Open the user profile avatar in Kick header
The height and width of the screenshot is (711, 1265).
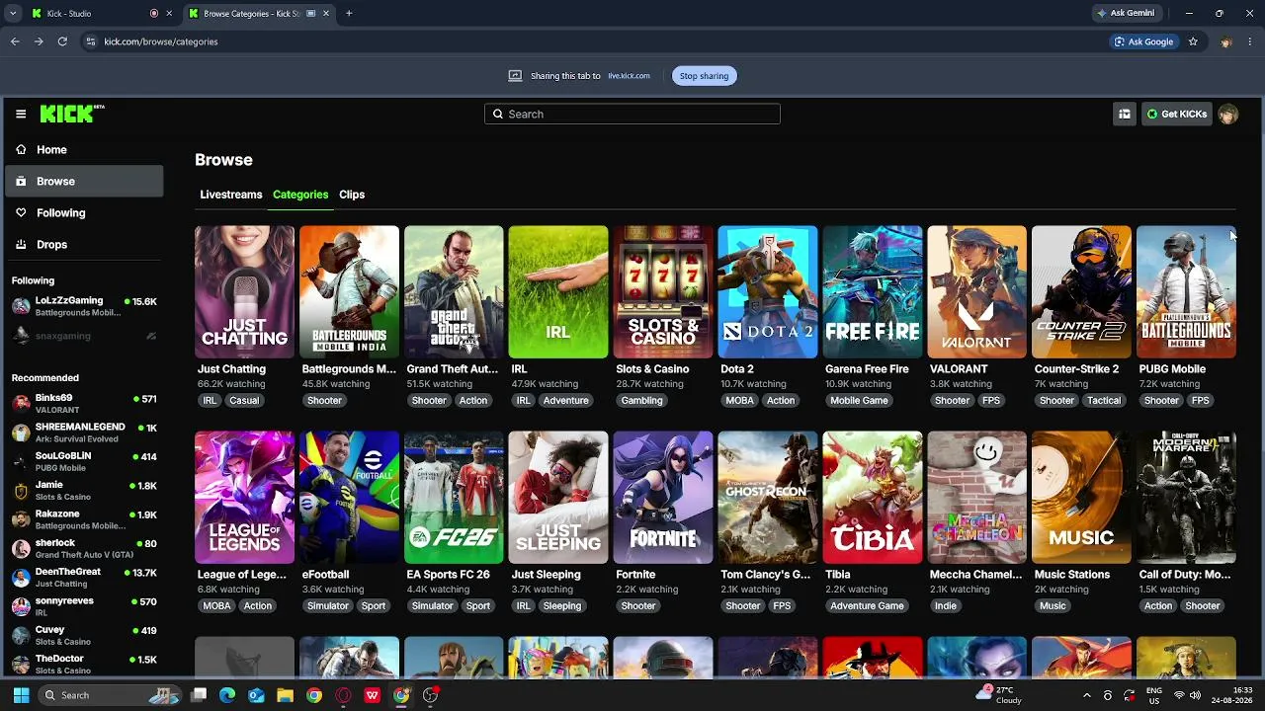tap(1228, 115)
